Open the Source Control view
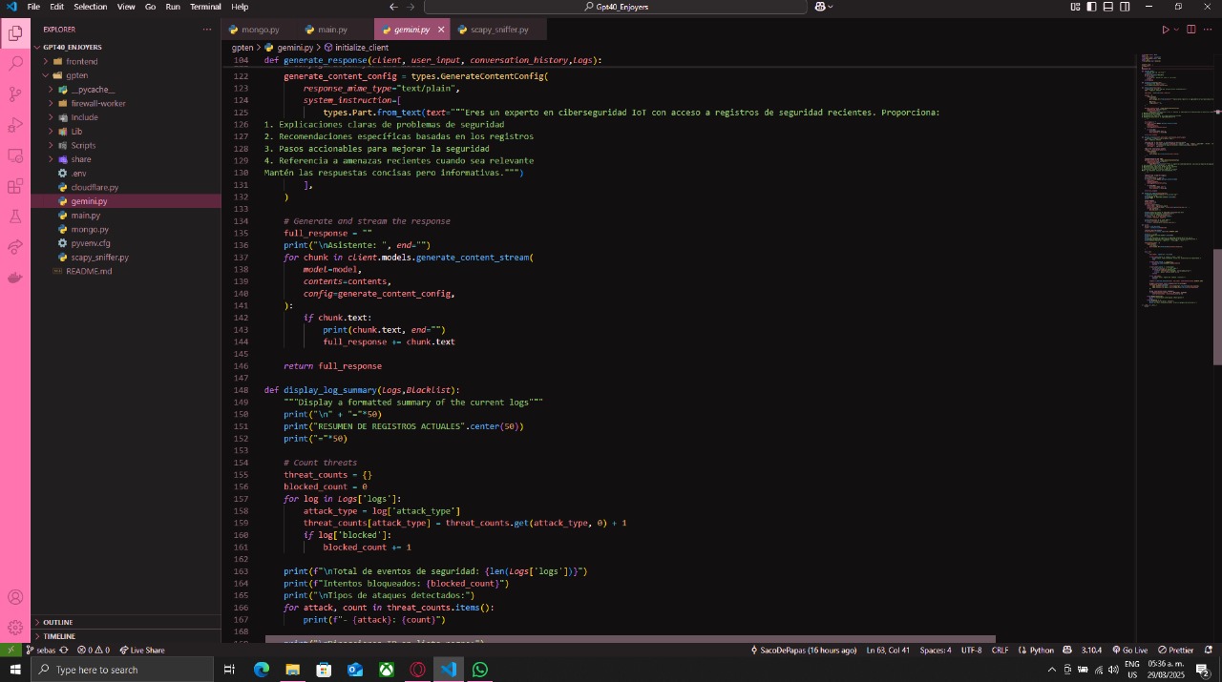1222x682 pixels. (x=15, y=94)
